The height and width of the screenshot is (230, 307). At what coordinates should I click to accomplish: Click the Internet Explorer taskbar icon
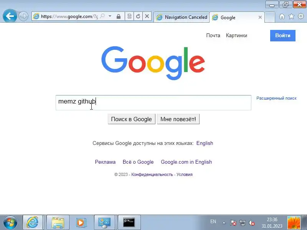pos(33,222)
